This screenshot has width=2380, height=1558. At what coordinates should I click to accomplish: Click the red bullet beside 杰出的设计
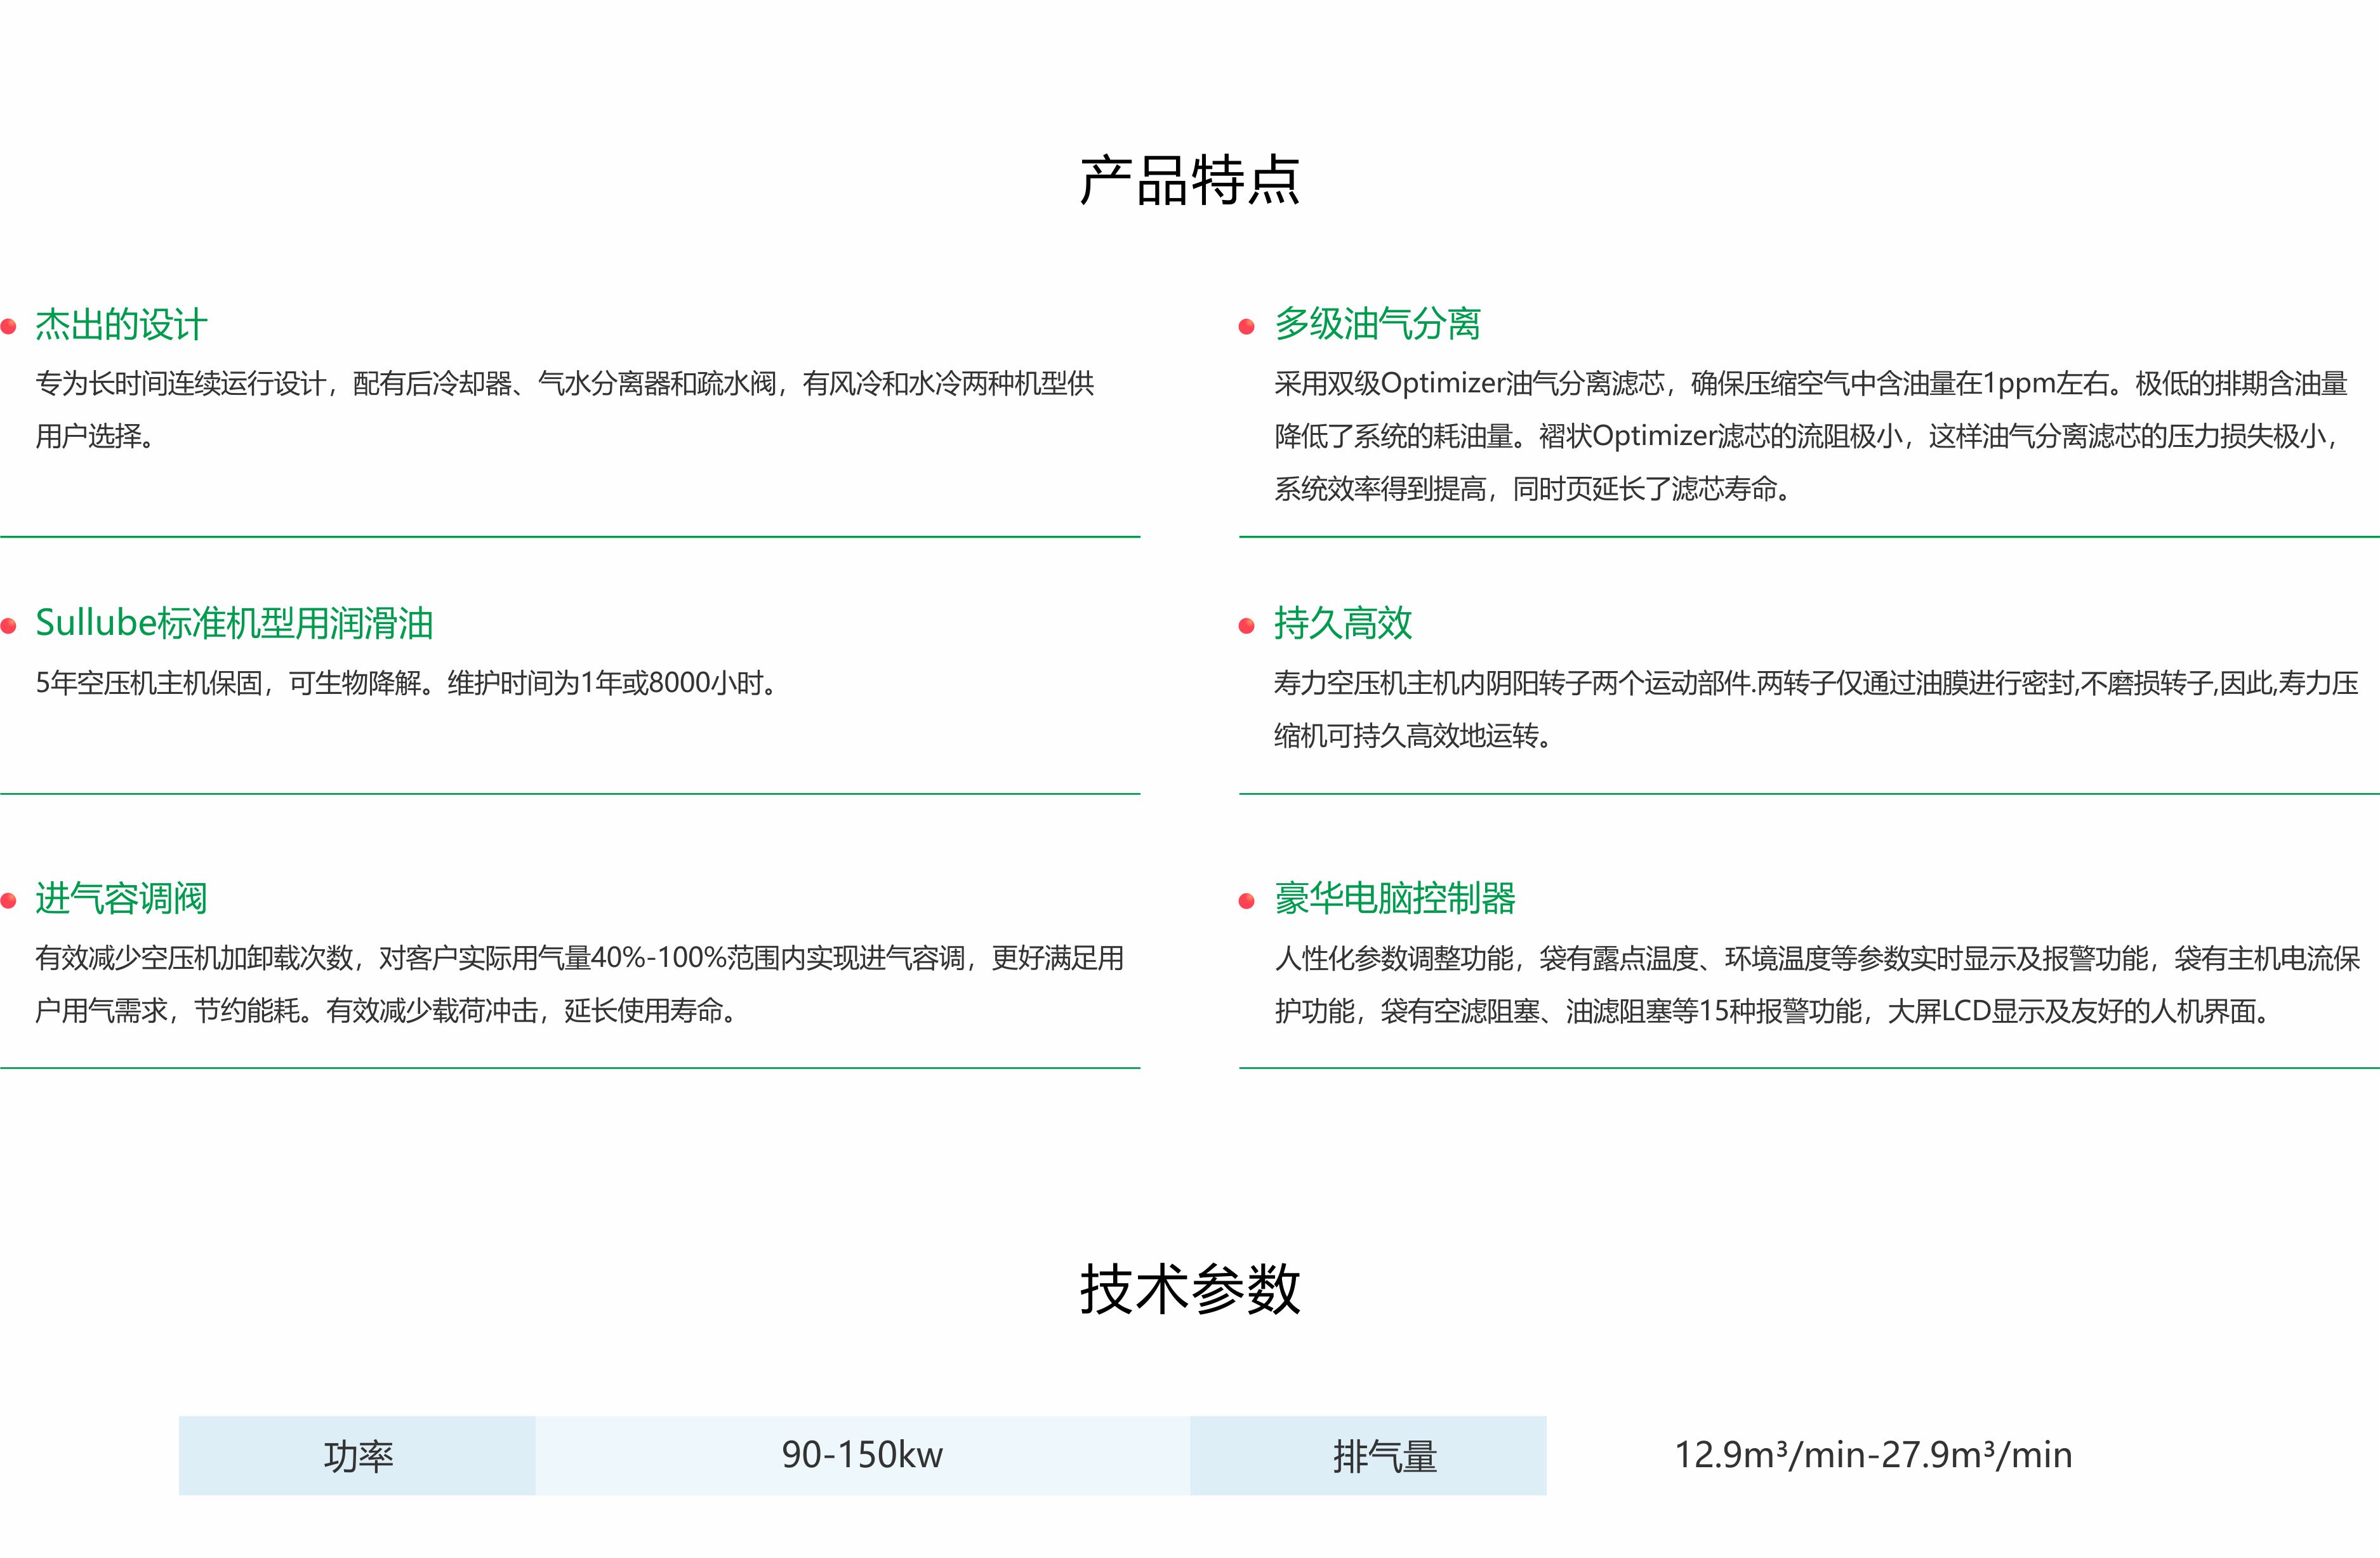[x=9, y=326]
